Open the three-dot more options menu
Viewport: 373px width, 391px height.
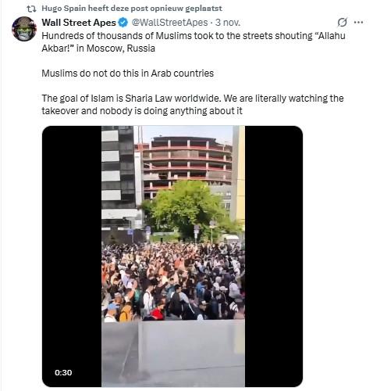click(359, 23)
